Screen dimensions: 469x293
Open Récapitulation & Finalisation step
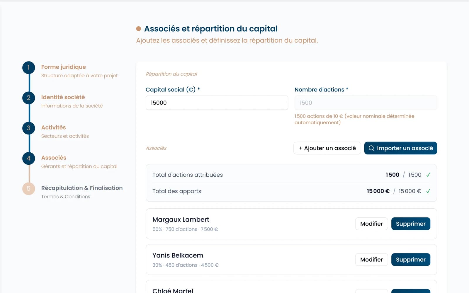point(82,188)
